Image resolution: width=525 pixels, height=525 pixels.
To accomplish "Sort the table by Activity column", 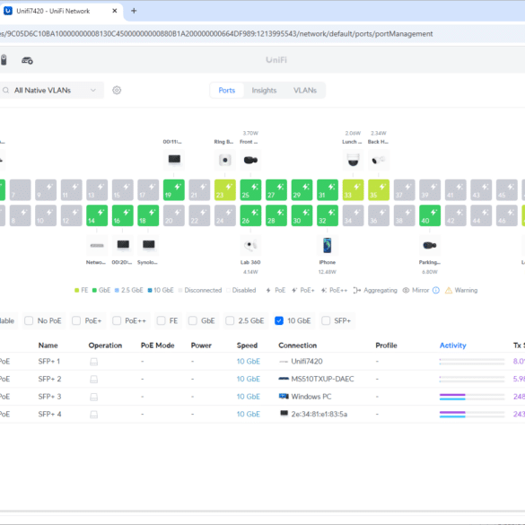I will [x=452, y=346].
